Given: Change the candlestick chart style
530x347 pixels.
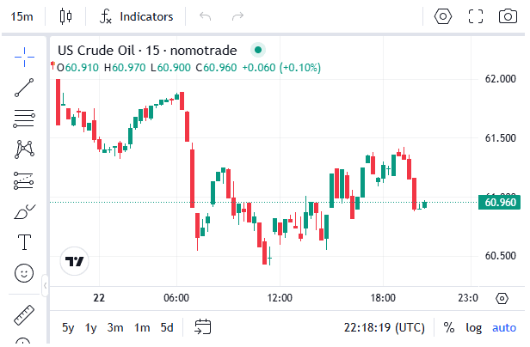Looking at the screenshot, I should (65, 16).
